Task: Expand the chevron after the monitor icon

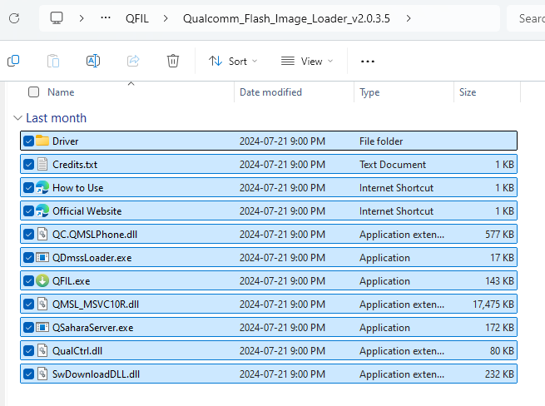Action: [x=82, y=18]
